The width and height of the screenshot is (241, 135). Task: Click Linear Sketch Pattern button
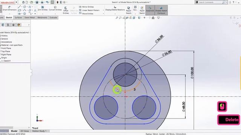tap(89, 10)
